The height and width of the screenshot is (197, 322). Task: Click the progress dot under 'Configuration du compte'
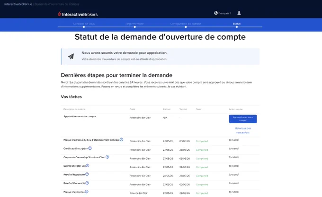186,27
